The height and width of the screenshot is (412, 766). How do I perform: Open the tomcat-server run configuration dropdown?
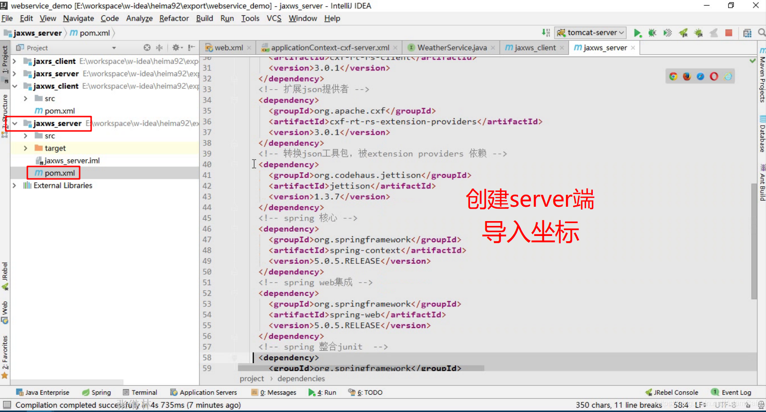590,33
